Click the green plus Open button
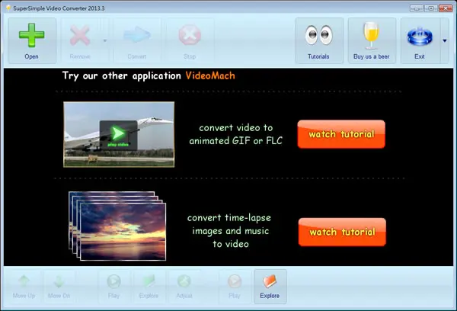Screen dimensions: 457x311 [32, 40]
